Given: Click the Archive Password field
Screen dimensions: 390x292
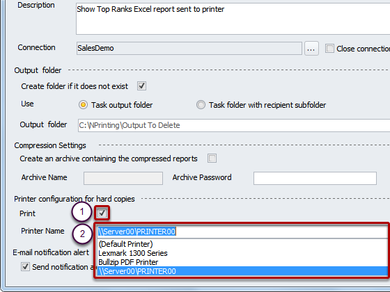Looking at the screenshot, I should coord(315,178).
